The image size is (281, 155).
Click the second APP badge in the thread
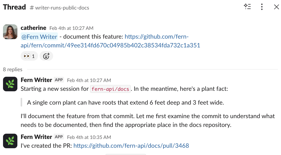[x=59, y=137]
